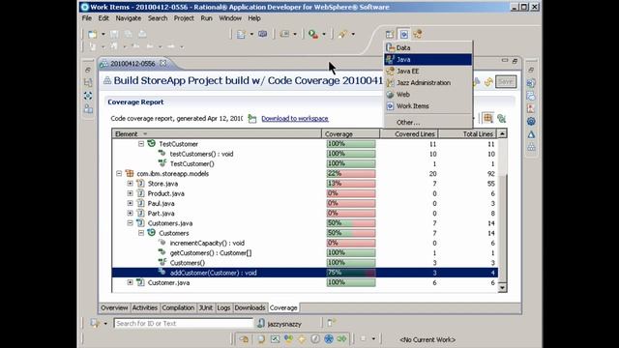Viewport: 619px width, 348px height.
Task: Click the 13% coverage bar for Store.java
Action: pos(351,184)
